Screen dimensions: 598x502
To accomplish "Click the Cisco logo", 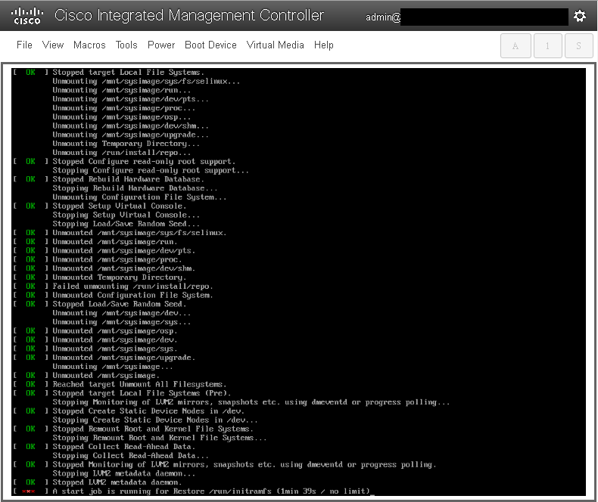I will 27,17.
